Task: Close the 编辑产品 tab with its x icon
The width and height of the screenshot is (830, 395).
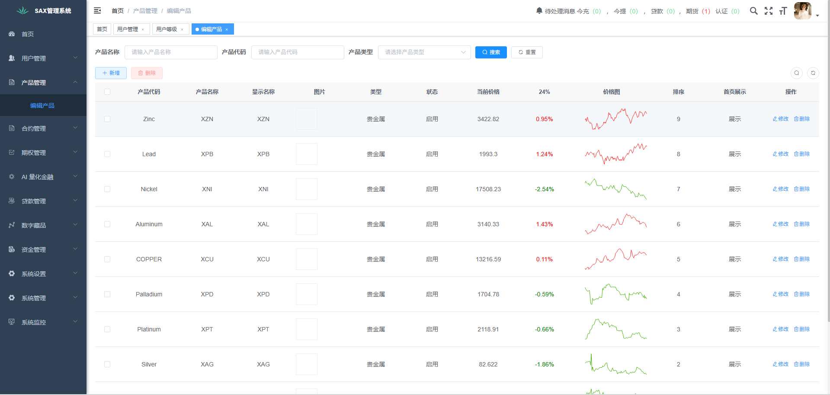Action: tap(227, 29)
